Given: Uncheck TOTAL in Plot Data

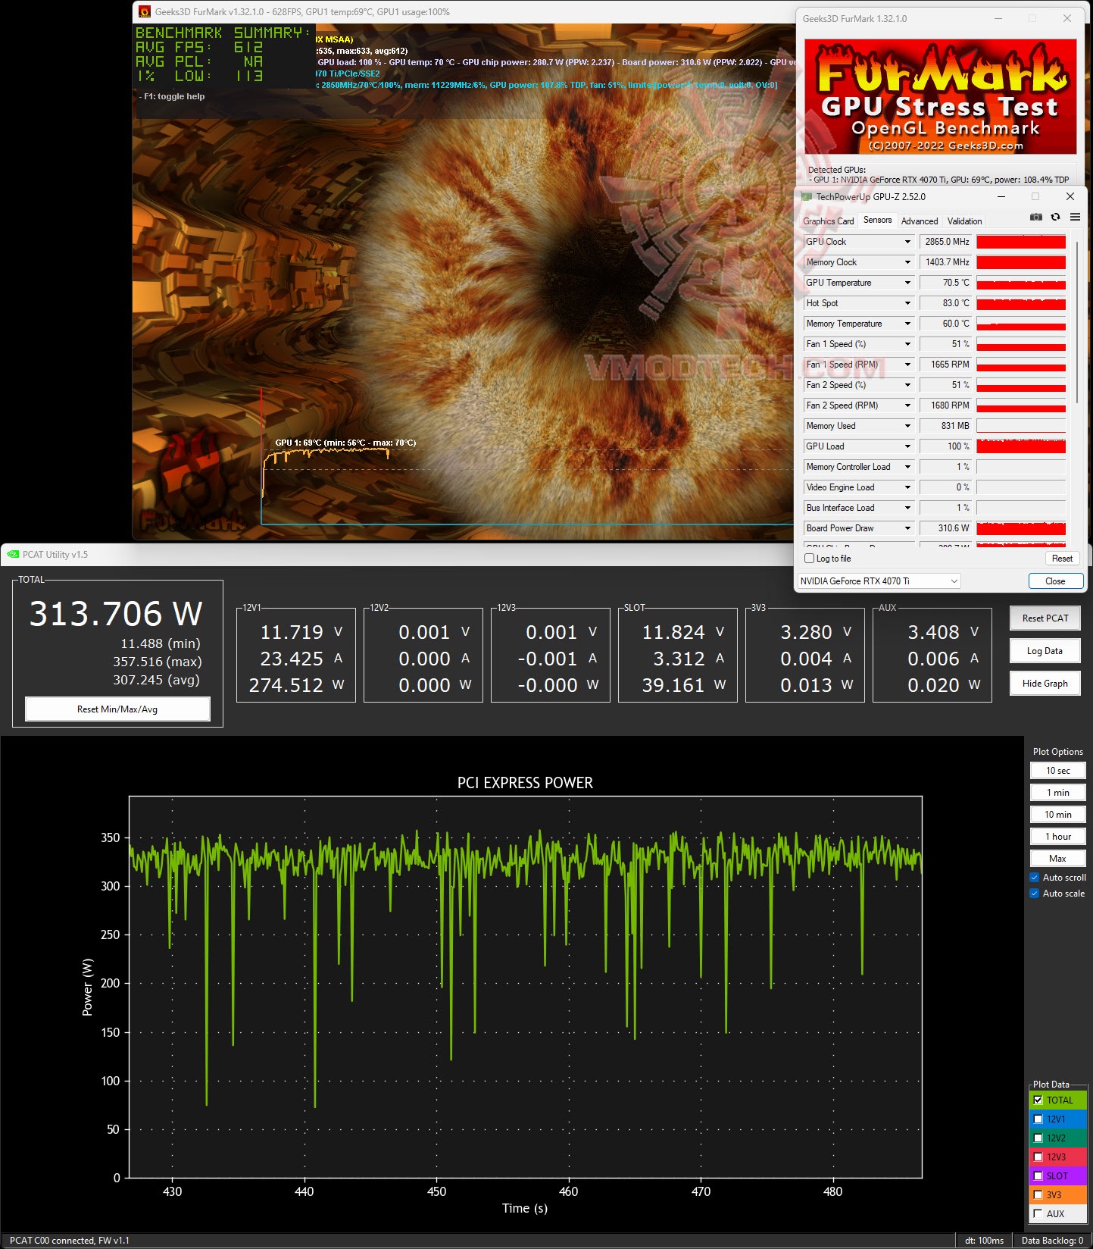Looking at the screenshot, I should tap(1038, 1100).
